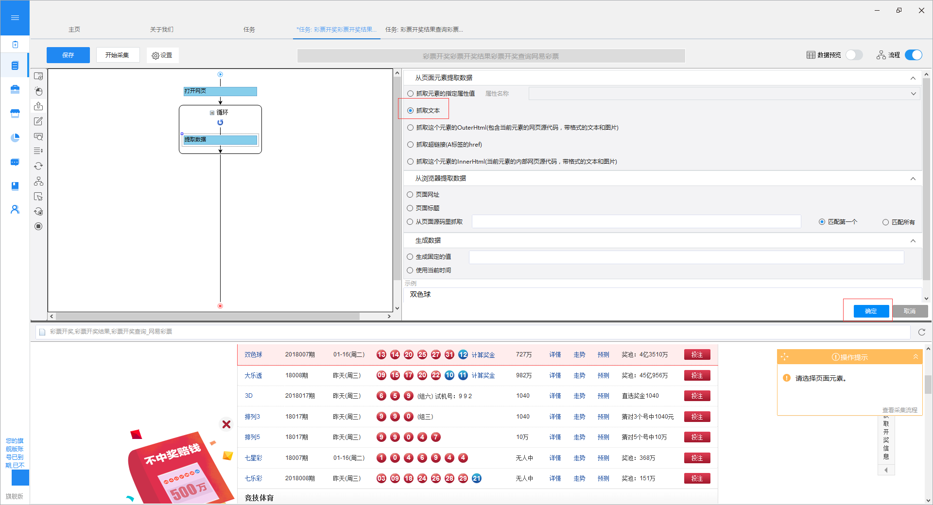Select the 抓取超链接 radio option

411,145
